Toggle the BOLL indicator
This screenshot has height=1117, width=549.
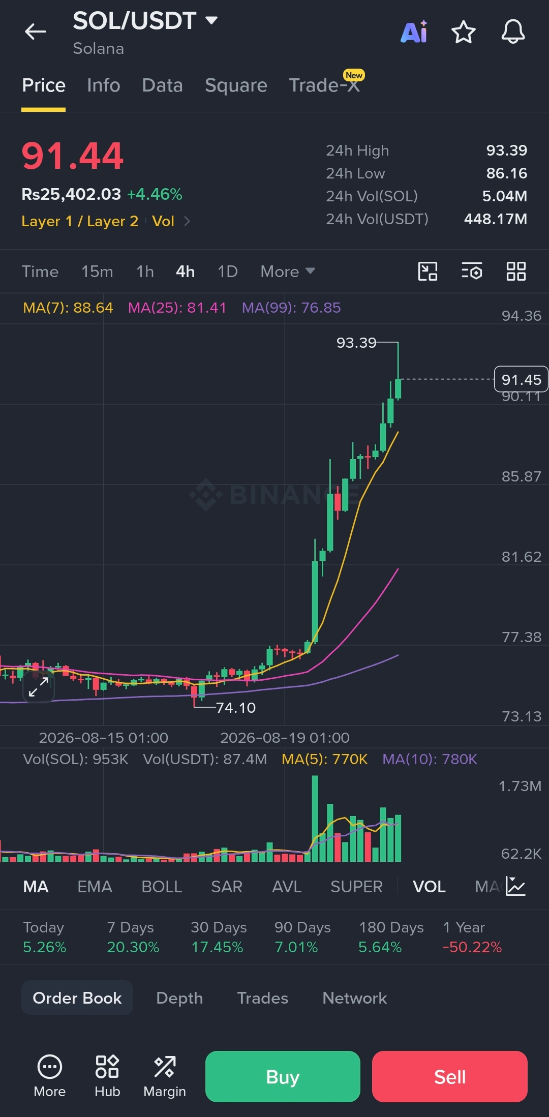click(162, 887)
